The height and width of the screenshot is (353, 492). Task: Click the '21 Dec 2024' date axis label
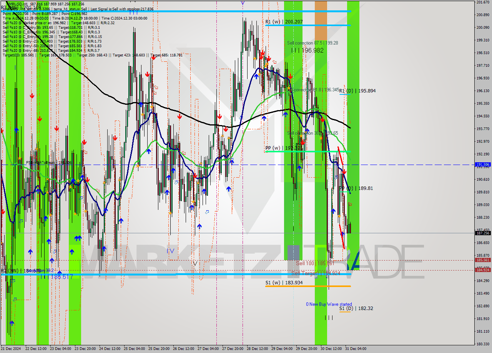click(10, 349)
